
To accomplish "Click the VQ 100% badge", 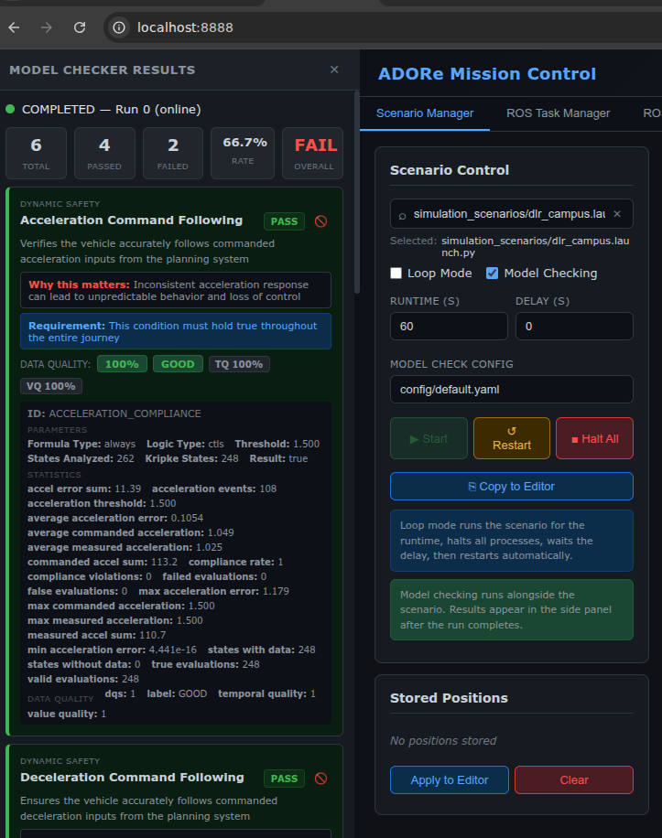I will [x=51, y=386].
